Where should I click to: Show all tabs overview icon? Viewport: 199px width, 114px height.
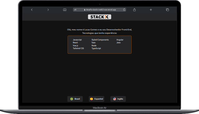(167, 10)
